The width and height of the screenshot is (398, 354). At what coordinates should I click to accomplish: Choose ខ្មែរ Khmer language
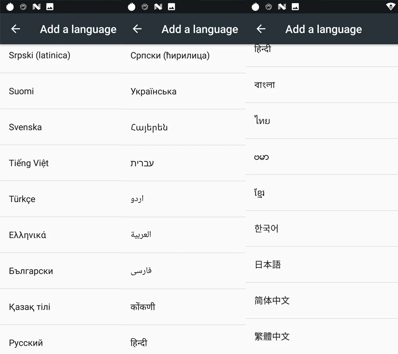click(x=321, y=193)
